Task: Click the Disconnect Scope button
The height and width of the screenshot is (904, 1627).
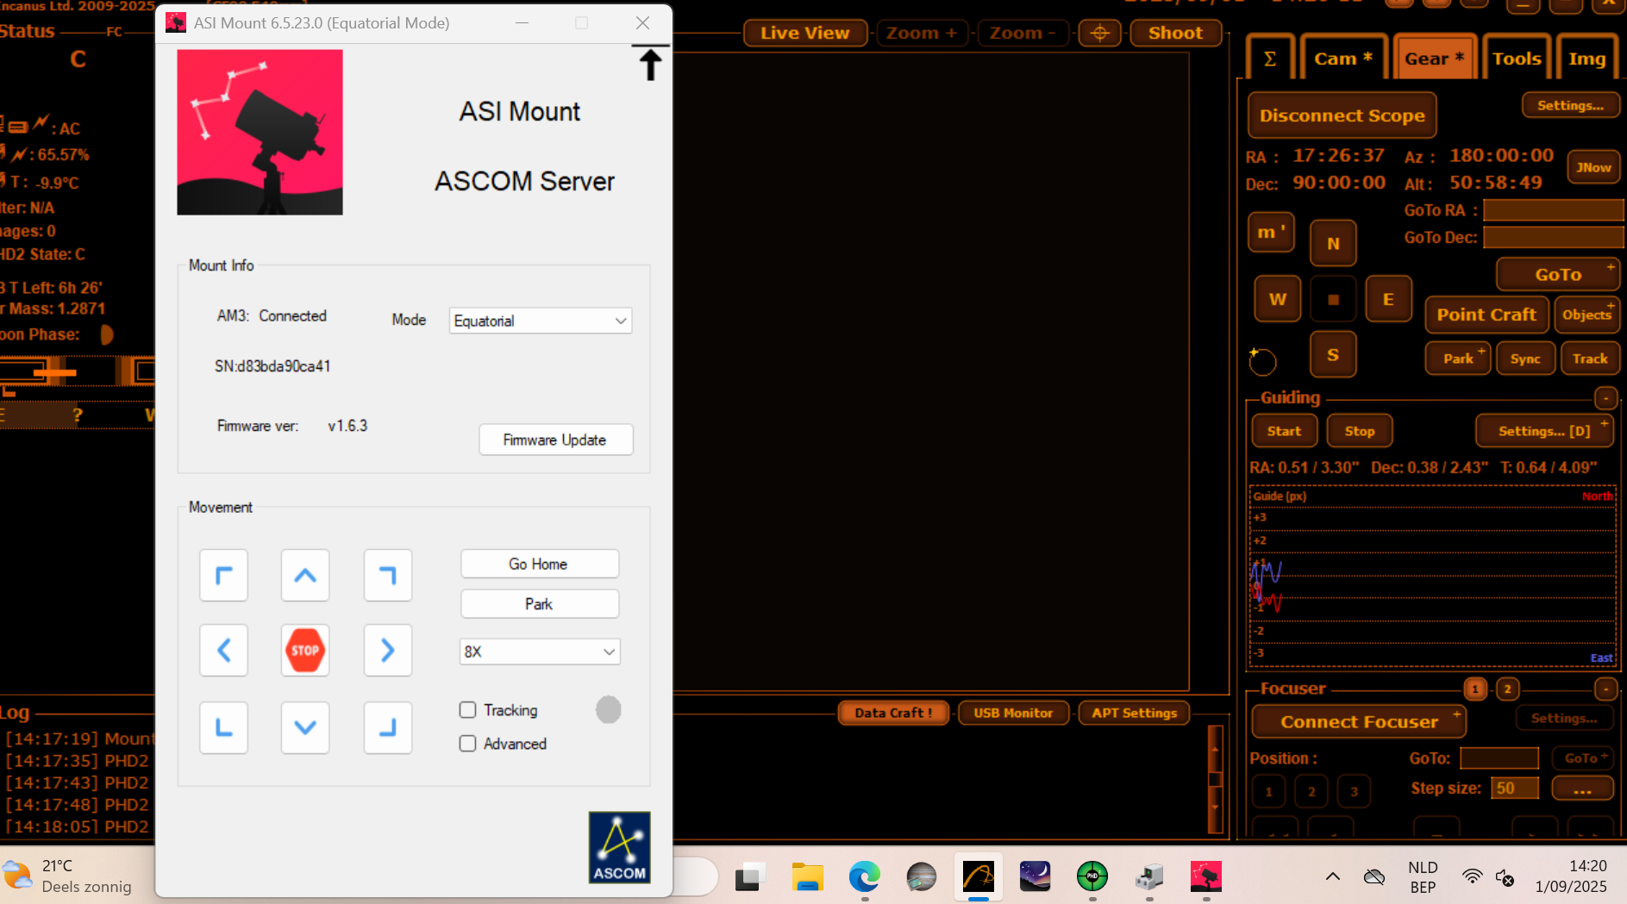Action: pyautogui.click(x=1342, y=115)
